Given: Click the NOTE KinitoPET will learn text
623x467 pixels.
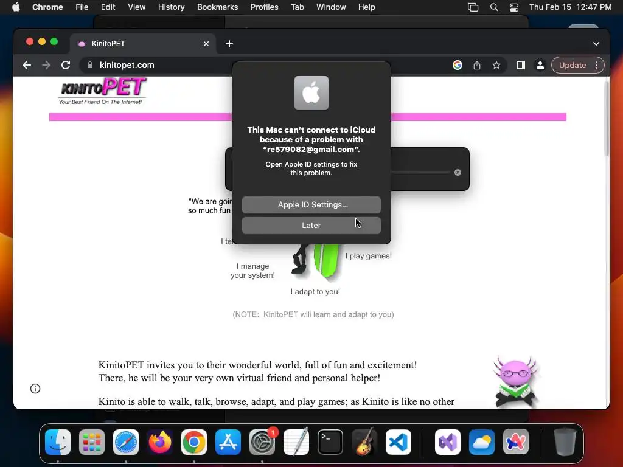Looking at the screenshot, I should (313, 314).
